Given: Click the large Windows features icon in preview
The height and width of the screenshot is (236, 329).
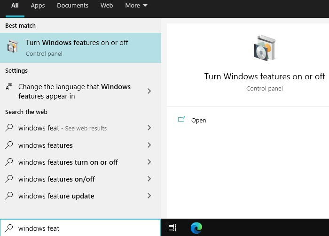Looking at the screenshot, I should click(x=265, y=48).
